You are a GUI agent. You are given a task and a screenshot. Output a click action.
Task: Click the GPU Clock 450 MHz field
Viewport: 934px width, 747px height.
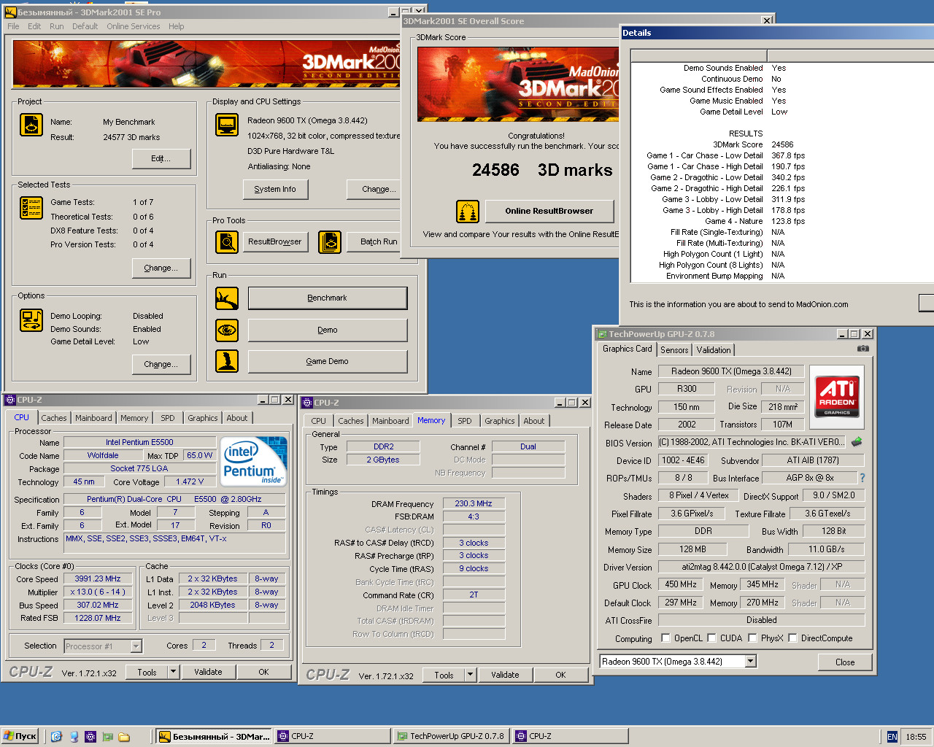681,584
